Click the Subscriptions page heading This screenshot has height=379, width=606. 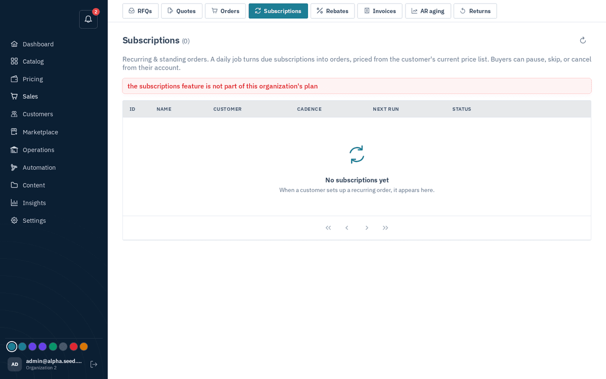(x=151, y=40)
